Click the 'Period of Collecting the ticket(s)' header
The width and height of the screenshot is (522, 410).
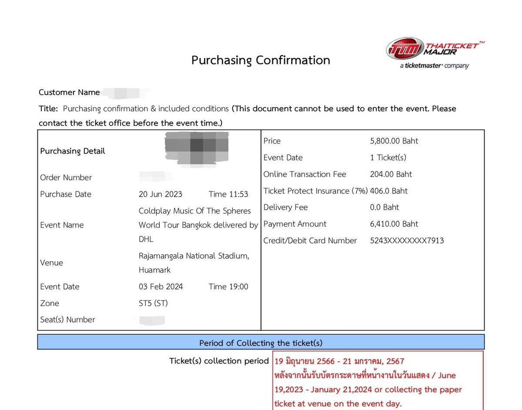pyautogui.click(x=261, y=343)
